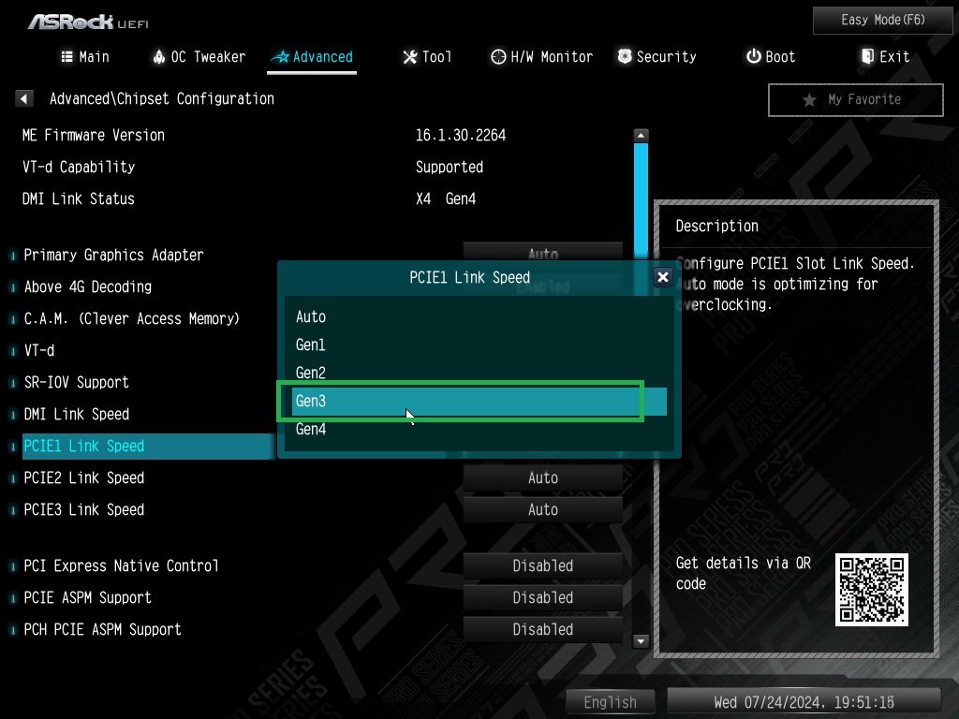Click the back arrow icon beside breadcrumb
The width and height of the screenshot is (959, 719).
(25, 98)
